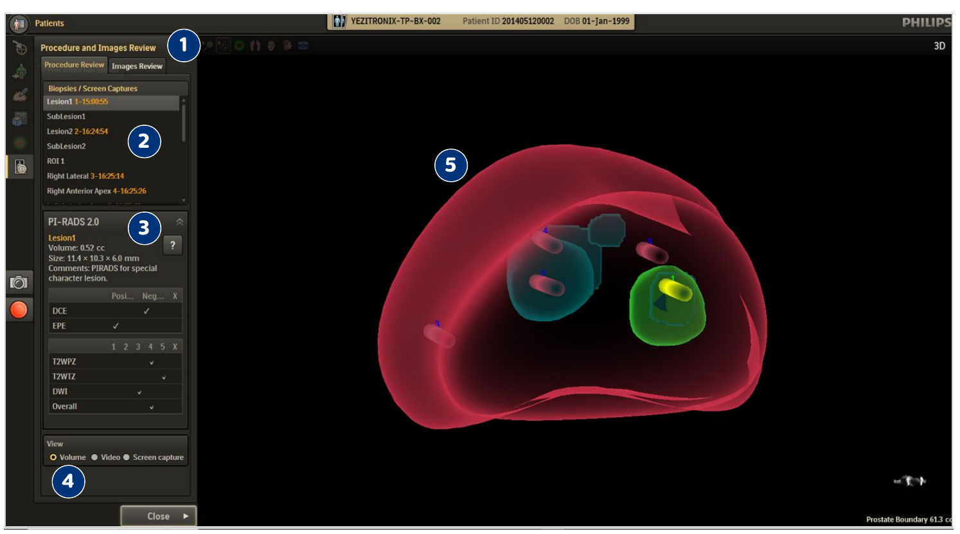The image size is (960, 534).
Task: Click the biopsies list scroll-down arrow
Action: (184, 200)
